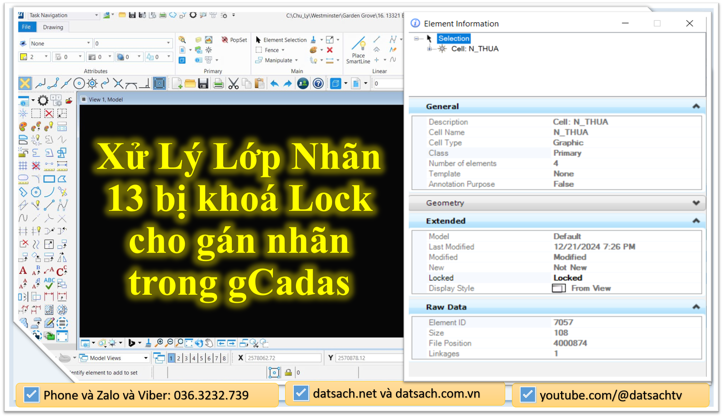Open Level Display from the Primary toolbar
Screen dimensions: 723x417
[198, 40]
